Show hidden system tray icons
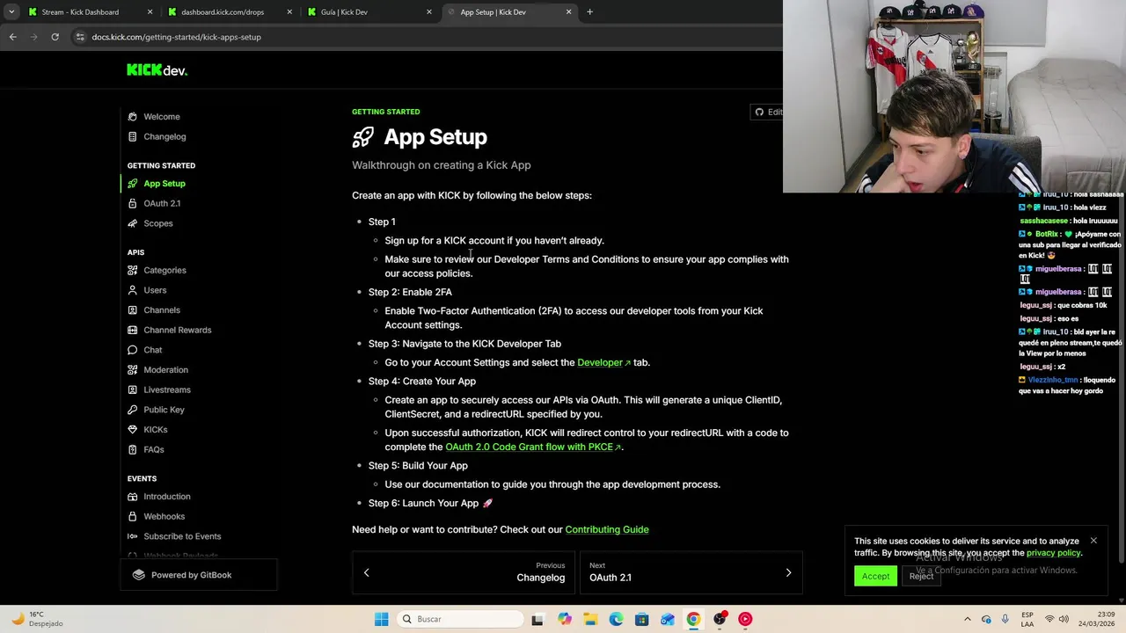 [968, 619]
